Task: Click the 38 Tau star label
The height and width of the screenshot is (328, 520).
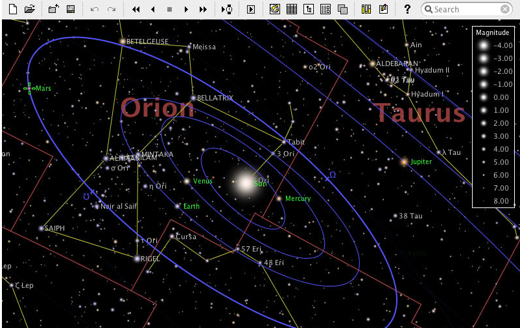Action: [410, 216]
